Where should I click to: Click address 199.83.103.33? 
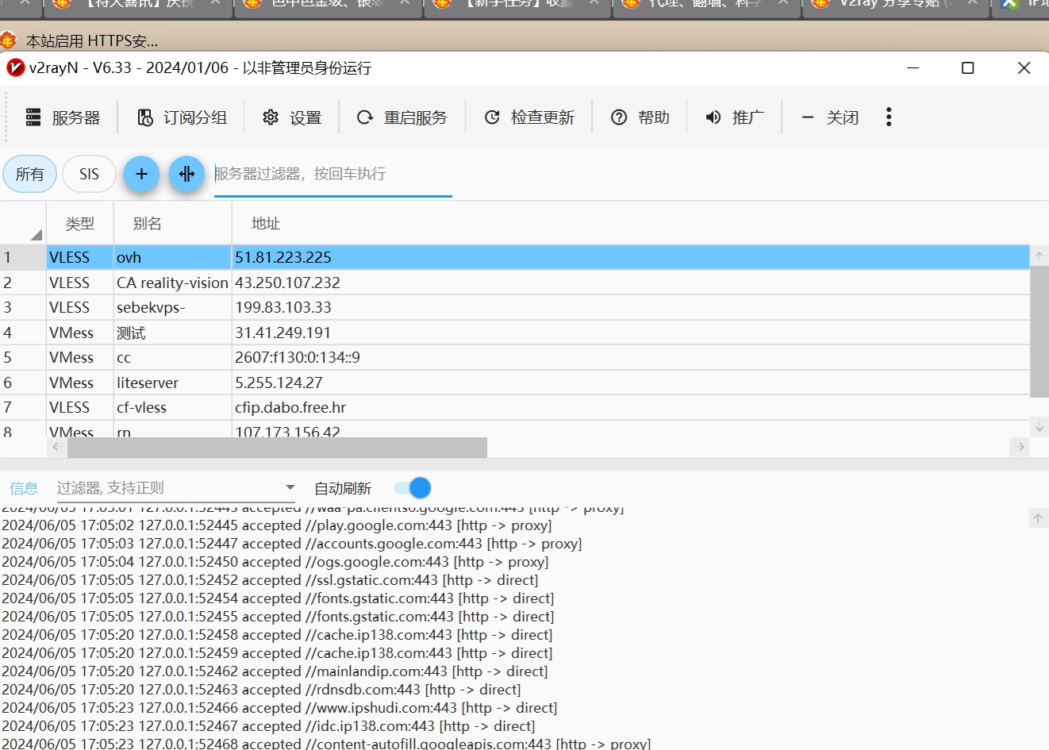tap(283, 307)
